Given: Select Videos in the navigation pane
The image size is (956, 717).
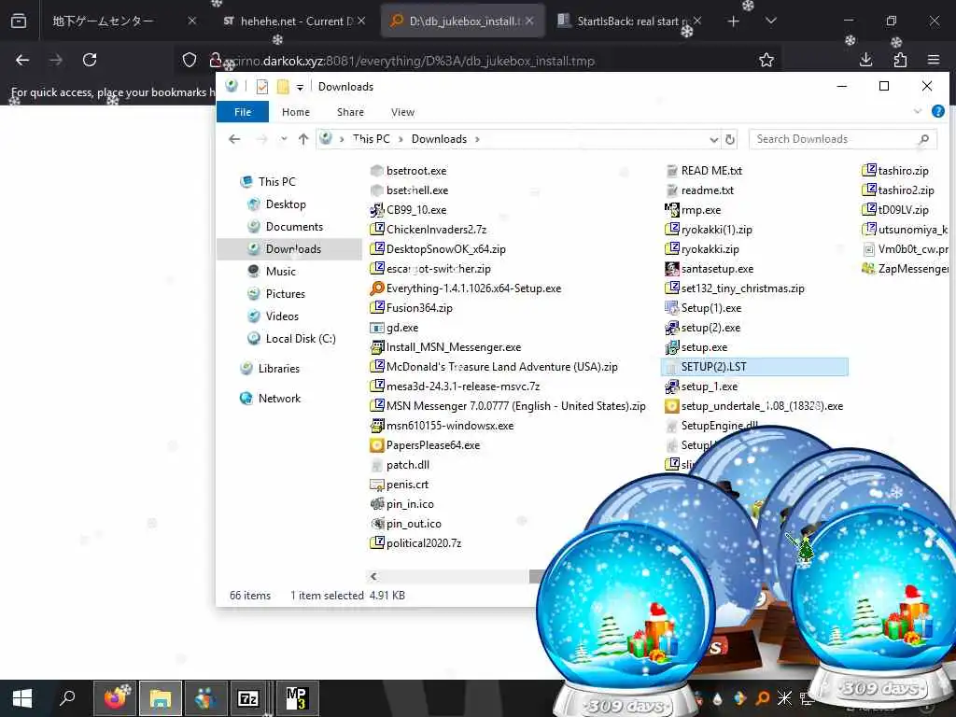Looking at the screenshot, I should point(282,316).
